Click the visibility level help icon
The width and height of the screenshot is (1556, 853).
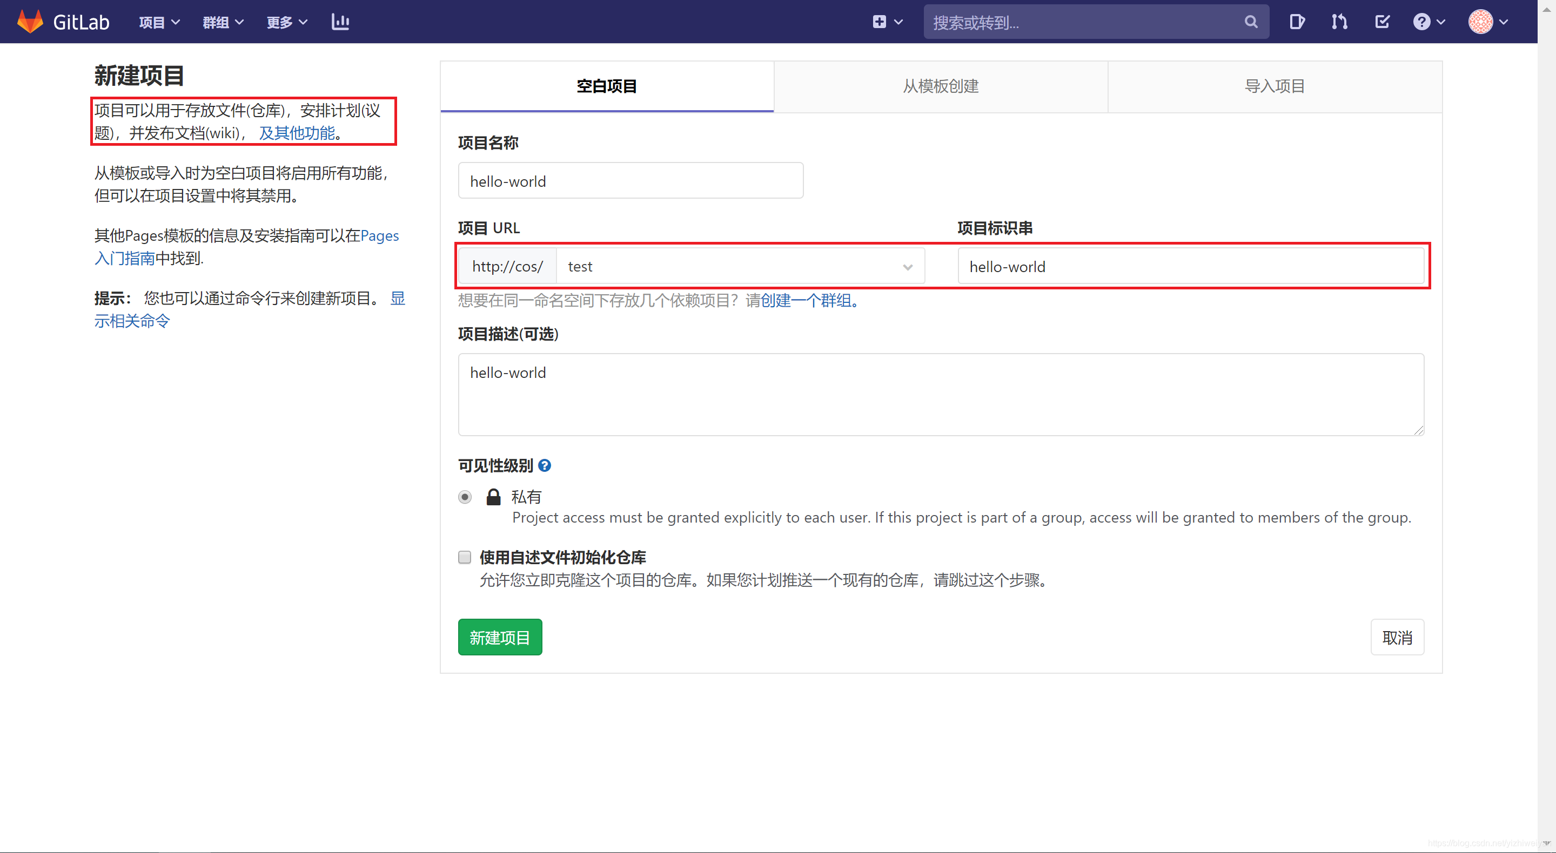point(544,465)
